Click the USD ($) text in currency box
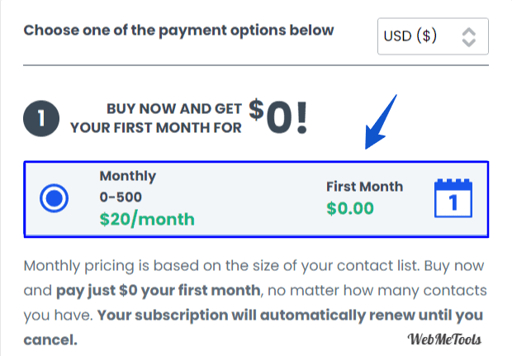Image resolution: width=512 pixels, height=356 pixels. (x=410, y=36)
